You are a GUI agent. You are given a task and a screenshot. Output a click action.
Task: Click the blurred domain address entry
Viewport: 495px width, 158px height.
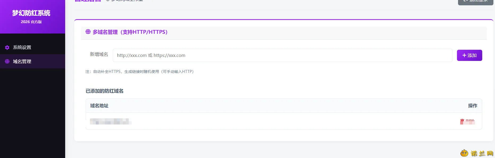coord(111,122)
